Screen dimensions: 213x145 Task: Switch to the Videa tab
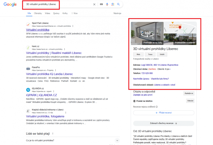(x=47, y=13)
